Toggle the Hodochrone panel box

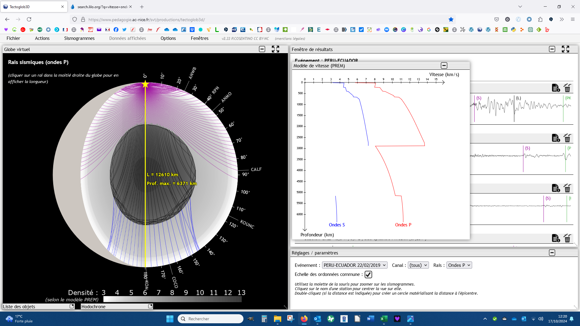(150, 306)
